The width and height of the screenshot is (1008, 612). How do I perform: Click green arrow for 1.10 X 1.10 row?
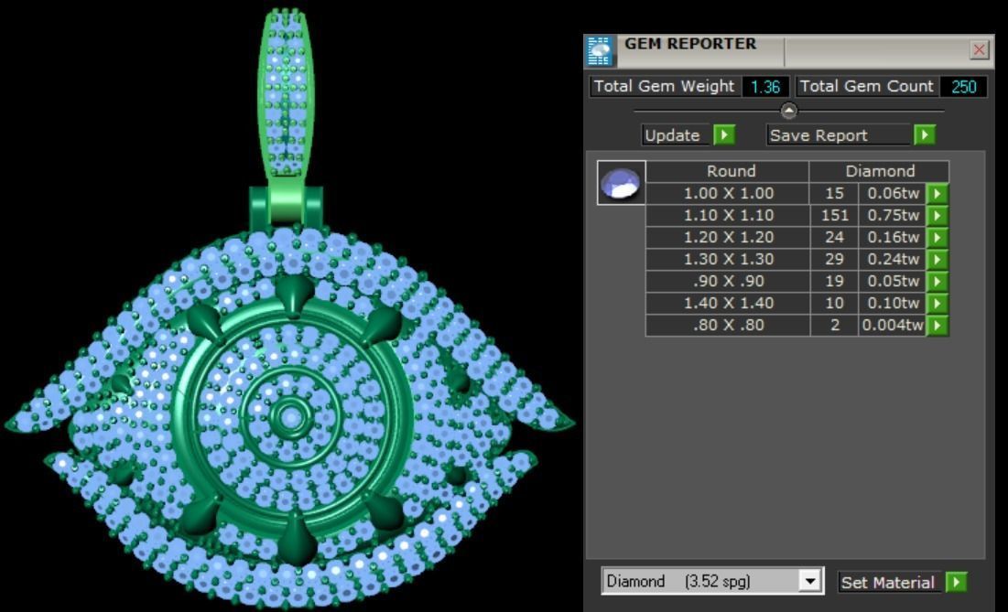[938, 215]
